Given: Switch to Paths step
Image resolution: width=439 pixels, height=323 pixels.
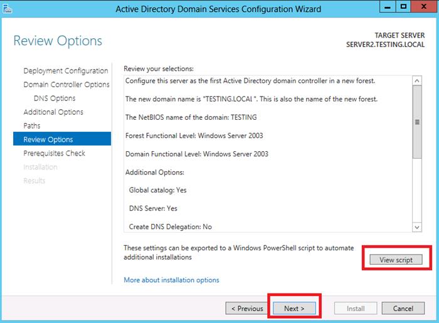Looking at the screenshot, I should 32,125.
